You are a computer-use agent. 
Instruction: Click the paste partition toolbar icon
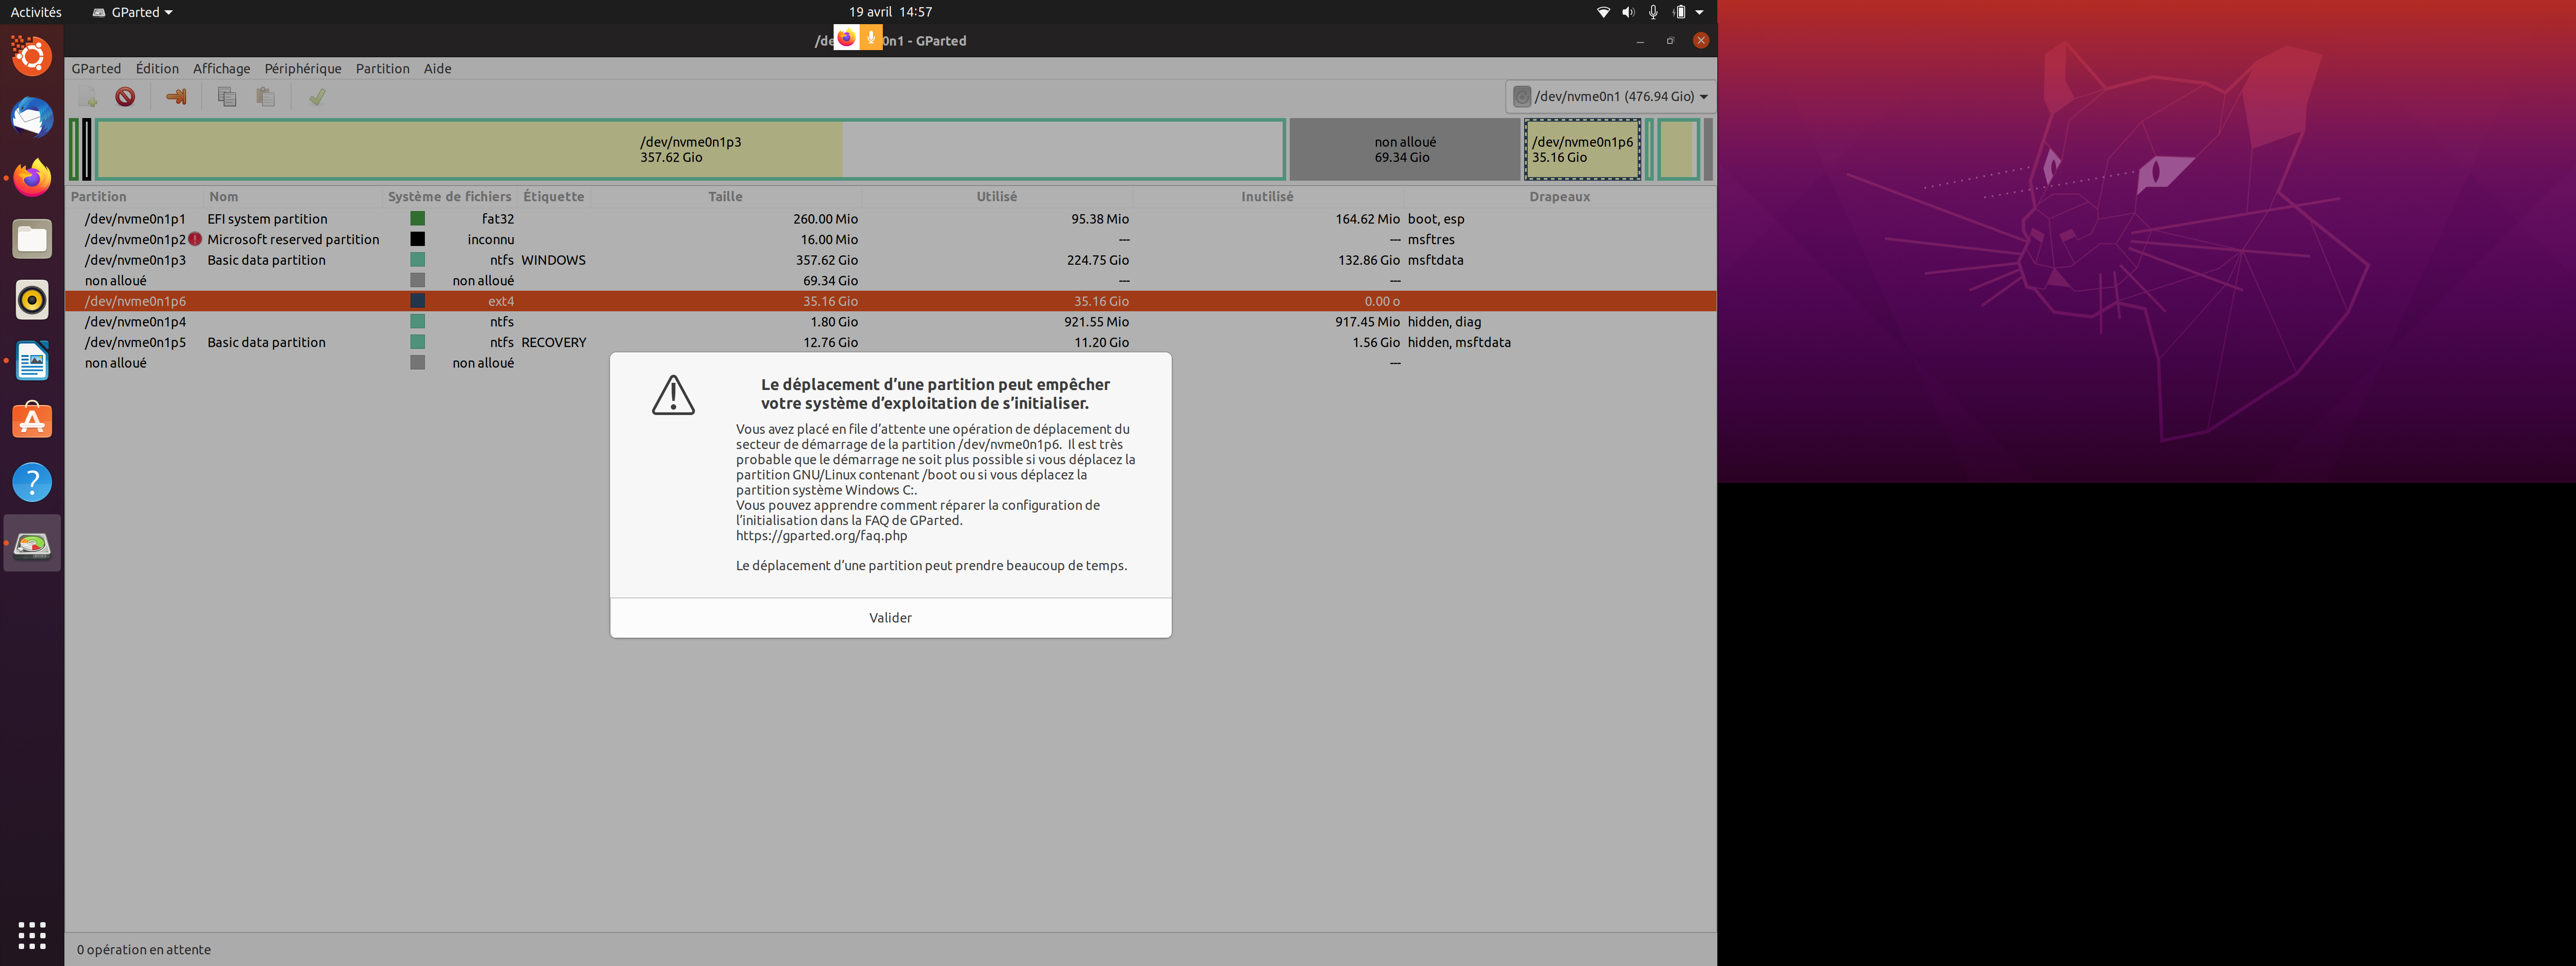(x=265, y=97)
